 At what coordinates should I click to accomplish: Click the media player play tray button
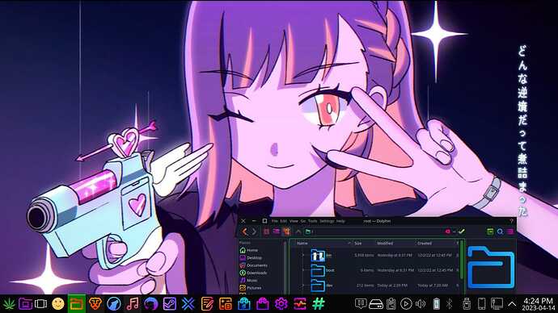click(406, 304)
